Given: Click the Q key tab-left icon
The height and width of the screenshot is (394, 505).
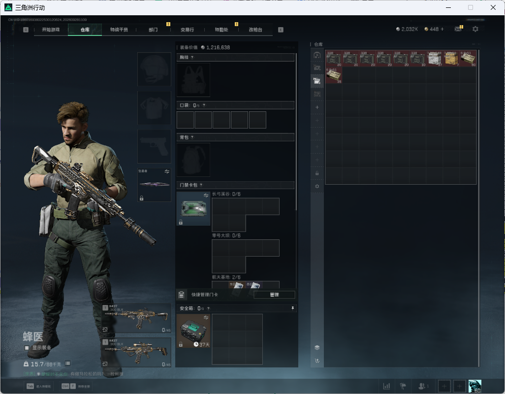Looking at the screenshot, I should pyautogui.click(x=26, y=30).
